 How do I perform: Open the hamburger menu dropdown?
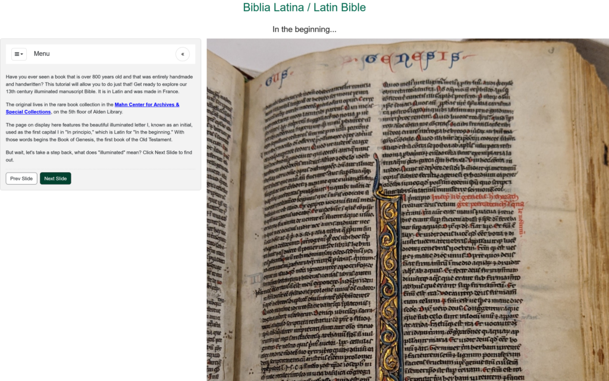18,54
